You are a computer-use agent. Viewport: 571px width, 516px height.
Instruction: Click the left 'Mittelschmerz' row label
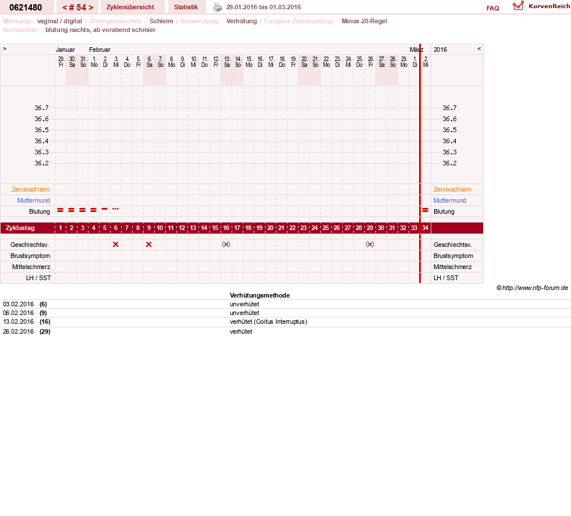(31, 267)
